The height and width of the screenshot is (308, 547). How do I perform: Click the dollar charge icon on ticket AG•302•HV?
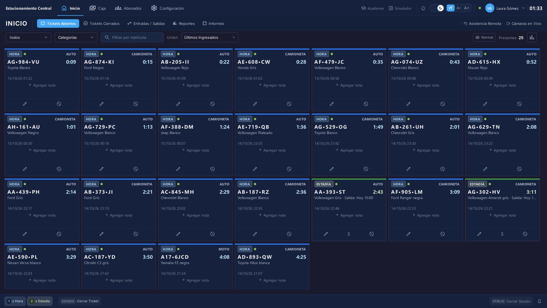502,234
